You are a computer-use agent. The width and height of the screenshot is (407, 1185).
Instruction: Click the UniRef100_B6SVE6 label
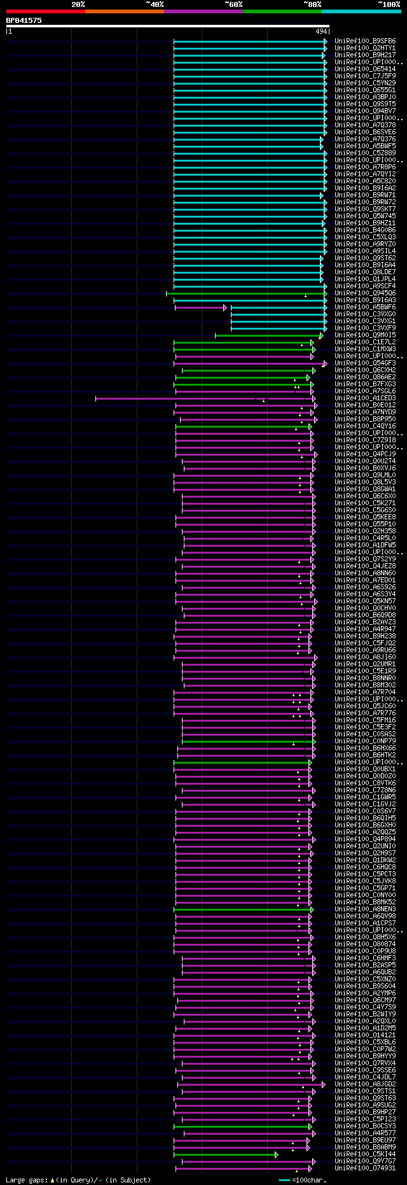point(365,132)
